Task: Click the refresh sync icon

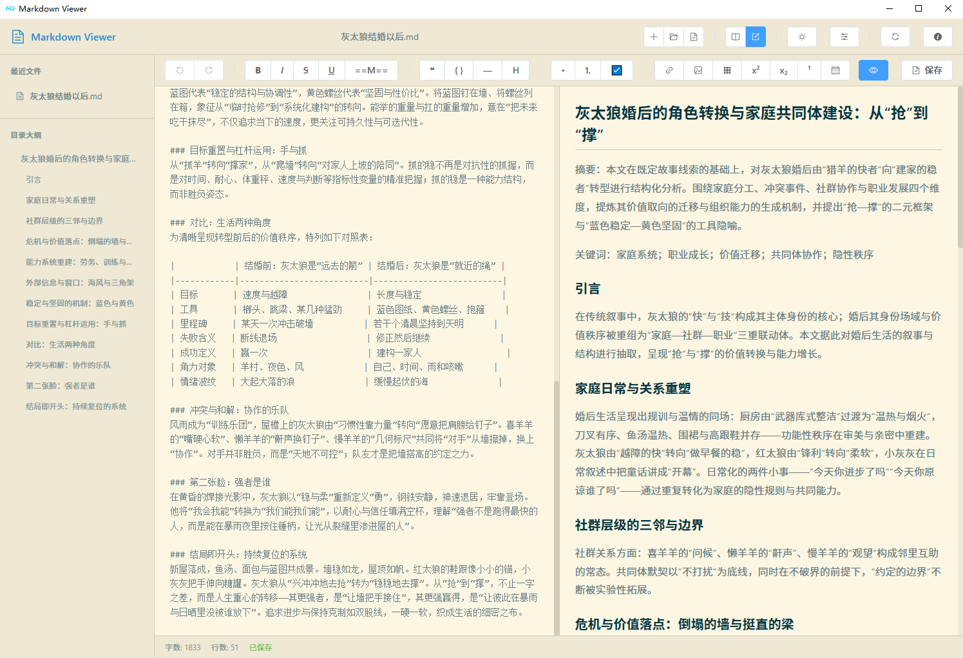Action: pyautogui.click(x=895, y=37)
